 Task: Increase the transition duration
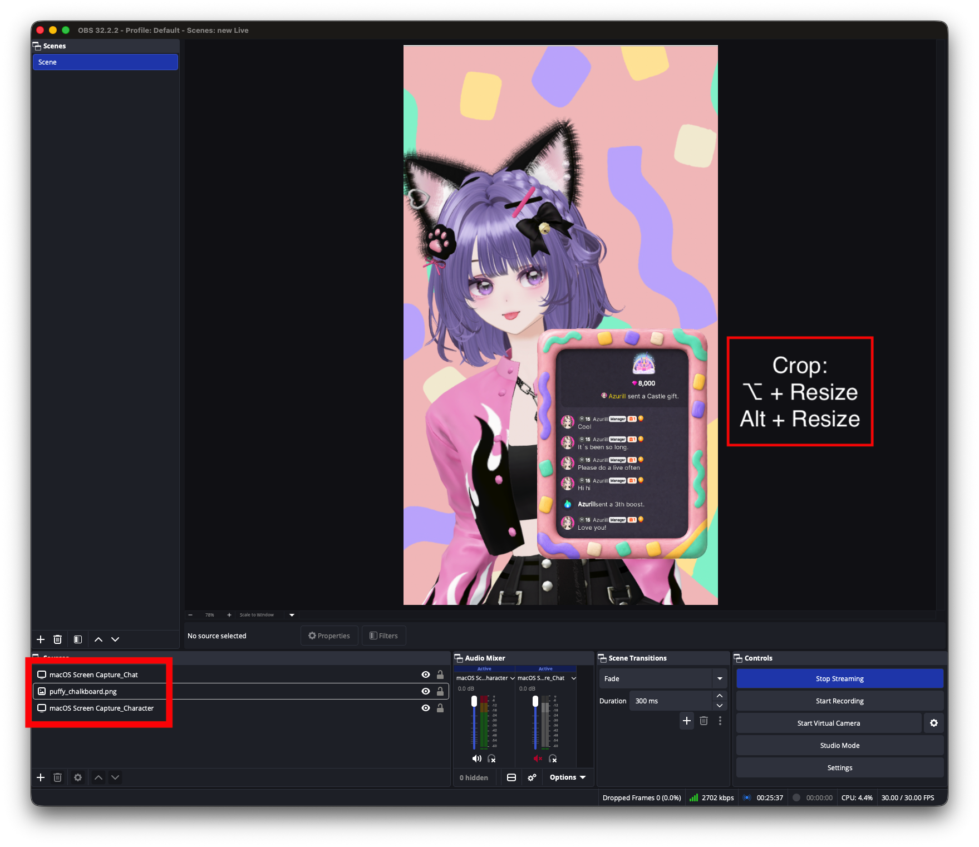[720, 696]
